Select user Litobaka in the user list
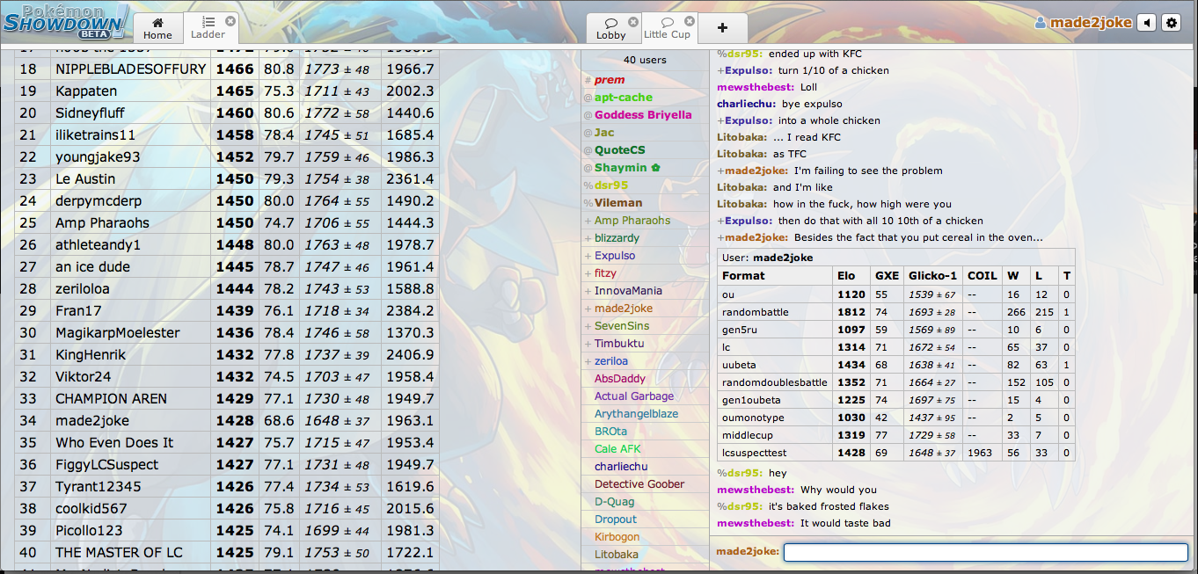The image size is (1198, 574). click(616, 555)
